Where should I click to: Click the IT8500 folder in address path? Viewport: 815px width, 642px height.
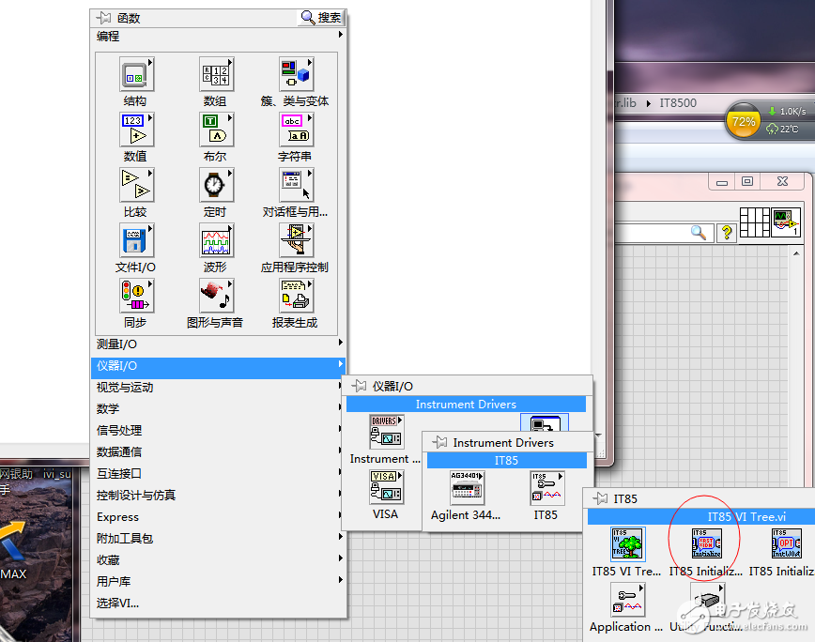(678, 103)
